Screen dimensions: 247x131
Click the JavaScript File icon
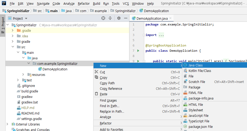tap(185, 116)
